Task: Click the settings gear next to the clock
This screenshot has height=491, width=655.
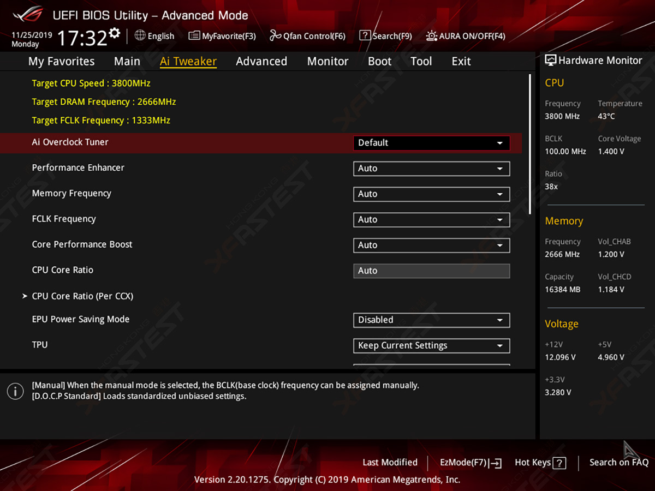Action: coord(114,33)
